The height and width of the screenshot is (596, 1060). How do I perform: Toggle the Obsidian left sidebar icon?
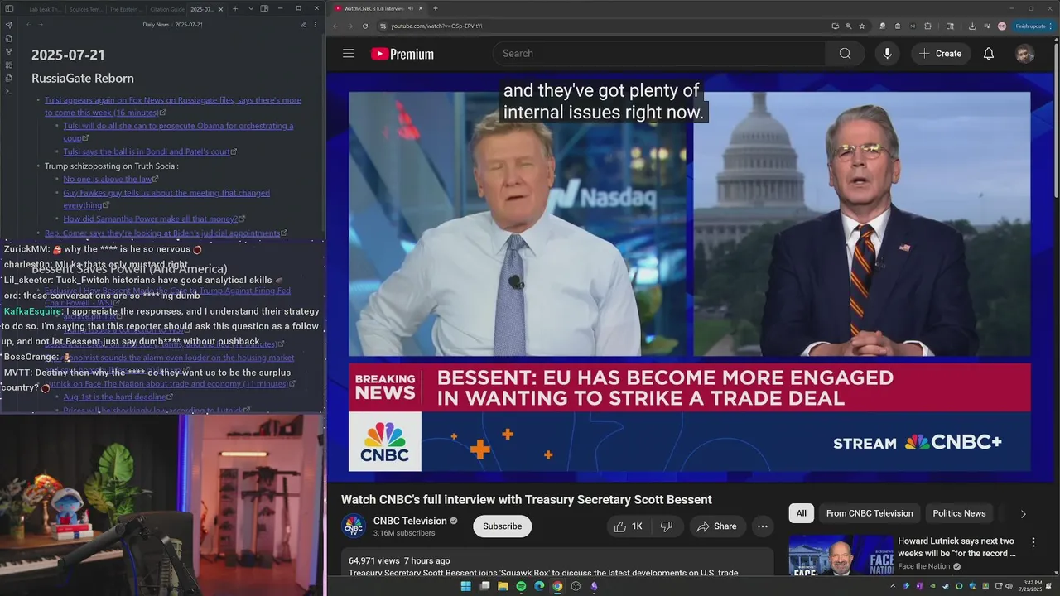point(9,9)
